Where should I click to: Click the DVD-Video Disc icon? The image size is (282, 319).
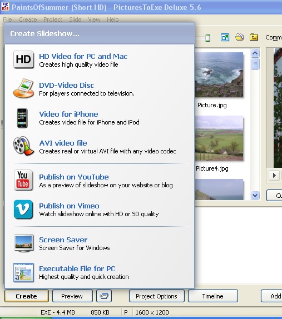[x=23, y=88]
